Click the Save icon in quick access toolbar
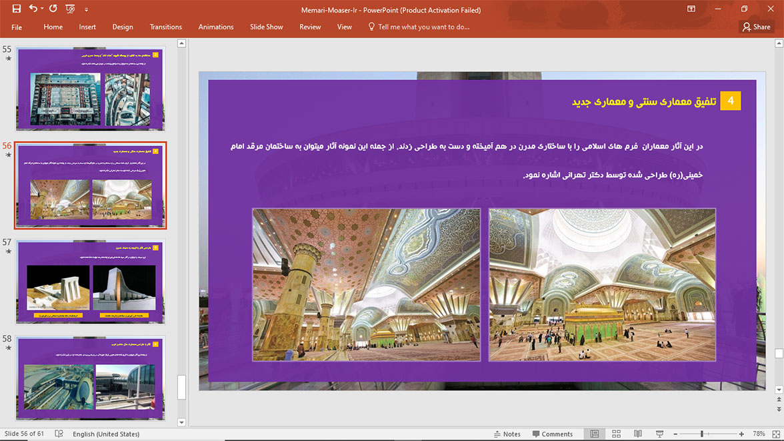784x441 pixels. pyautogui.click(x=17, y=9)
